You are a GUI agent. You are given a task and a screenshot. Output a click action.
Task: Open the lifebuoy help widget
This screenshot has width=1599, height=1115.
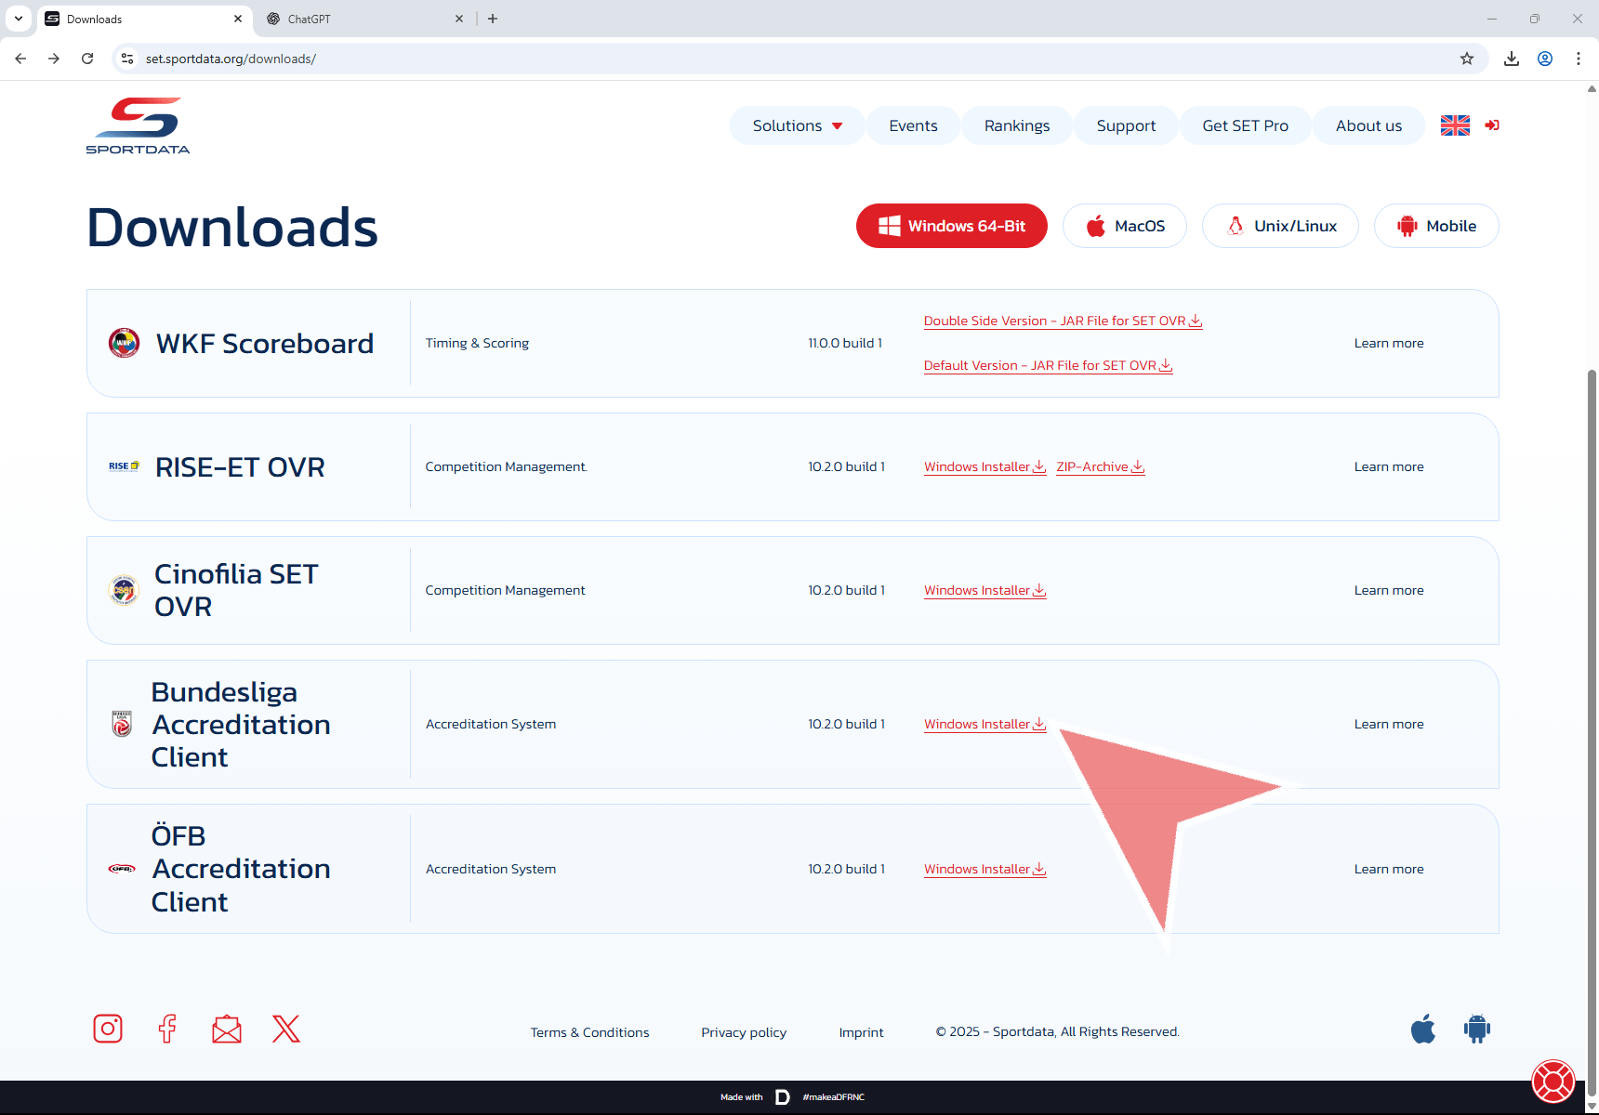1553,1082
